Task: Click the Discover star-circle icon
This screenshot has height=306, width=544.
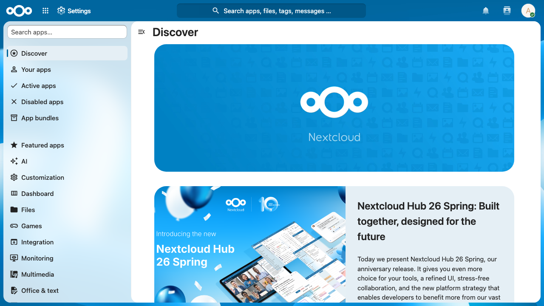Action: click(14, 53)
